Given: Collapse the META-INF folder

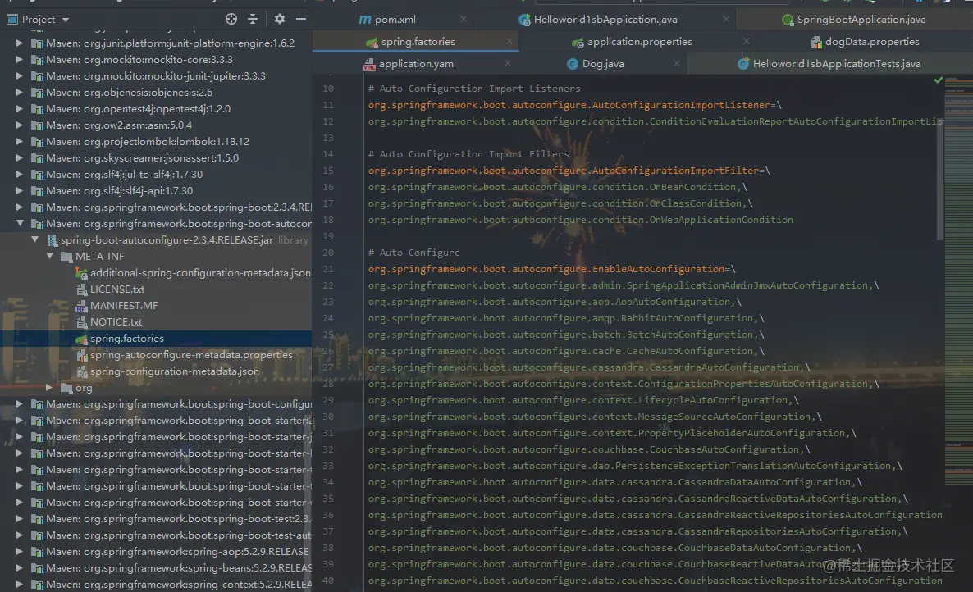Looking at the screenshot, I should [50, 256].
